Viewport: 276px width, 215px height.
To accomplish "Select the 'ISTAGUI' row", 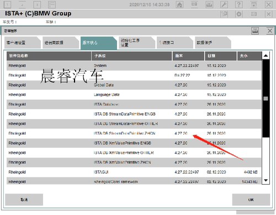I will 134,172.
